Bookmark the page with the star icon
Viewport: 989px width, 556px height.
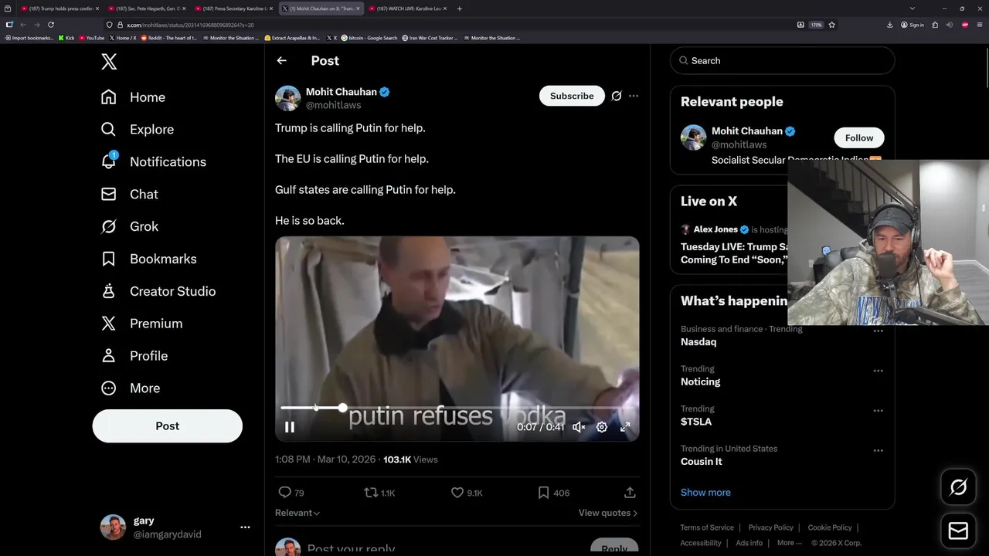(831, 25)
